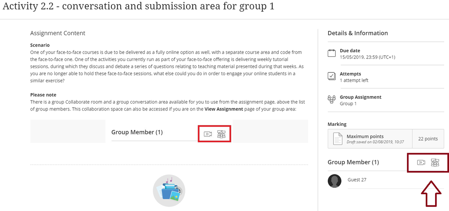
Task: Click the Assignment Content heading
Action: click(58, 33)
